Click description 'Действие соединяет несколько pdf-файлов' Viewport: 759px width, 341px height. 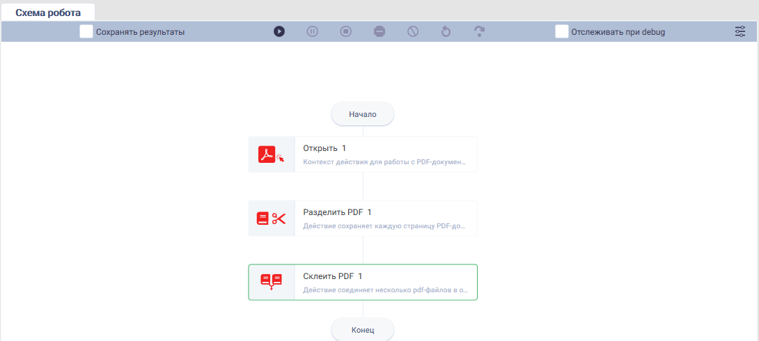pos(385,290)
